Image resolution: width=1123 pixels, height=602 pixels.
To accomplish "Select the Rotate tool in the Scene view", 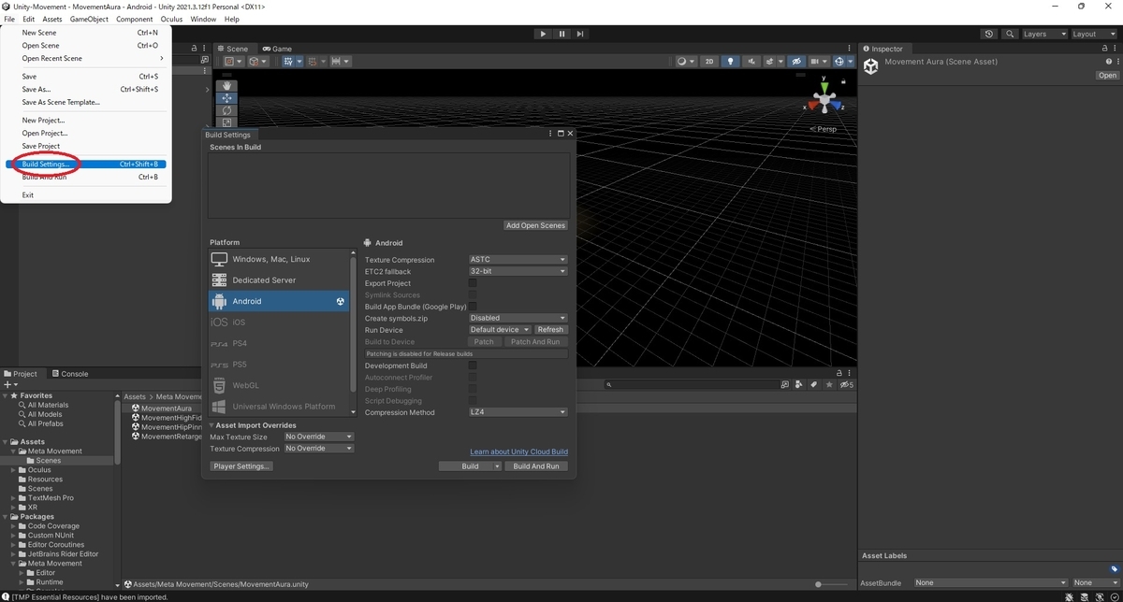I will (227, 110).
